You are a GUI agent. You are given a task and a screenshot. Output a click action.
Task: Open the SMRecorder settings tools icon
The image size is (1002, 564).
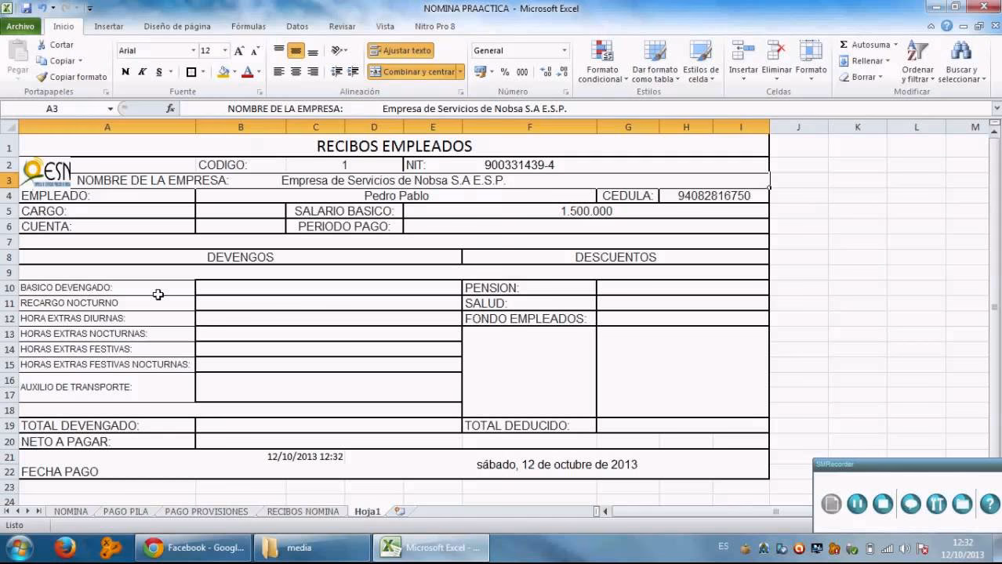click(x=936, y=504)
